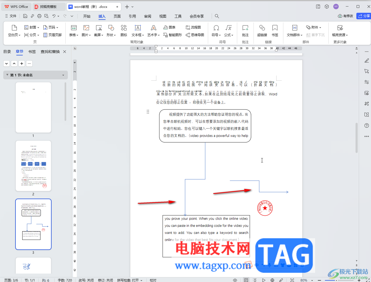Switch to page layout view icon
Viewport: 371px width, 282px height.
[x=246, y=280]
